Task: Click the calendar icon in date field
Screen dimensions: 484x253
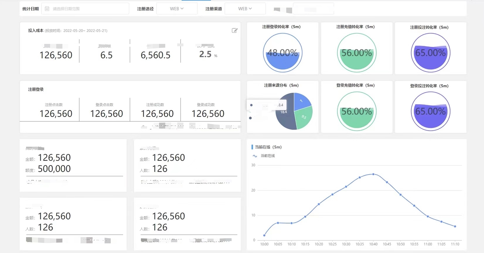Action: tap(47, 9)
